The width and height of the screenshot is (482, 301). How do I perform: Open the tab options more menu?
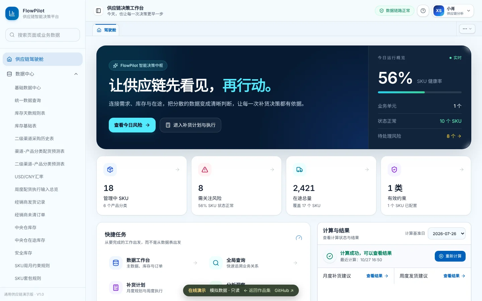(467, 29)
